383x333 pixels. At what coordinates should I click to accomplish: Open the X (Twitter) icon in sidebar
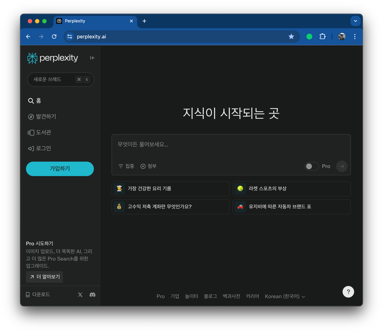(x=80, y=295)
